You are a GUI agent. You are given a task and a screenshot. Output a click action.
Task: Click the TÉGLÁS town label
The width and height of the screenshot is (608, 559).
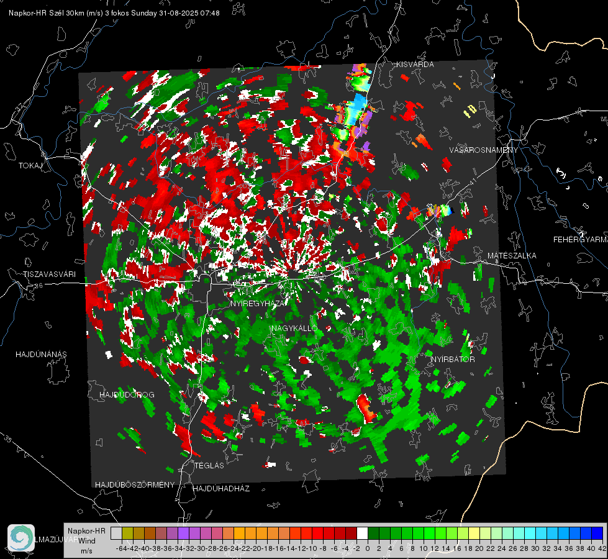click(209, 466)
